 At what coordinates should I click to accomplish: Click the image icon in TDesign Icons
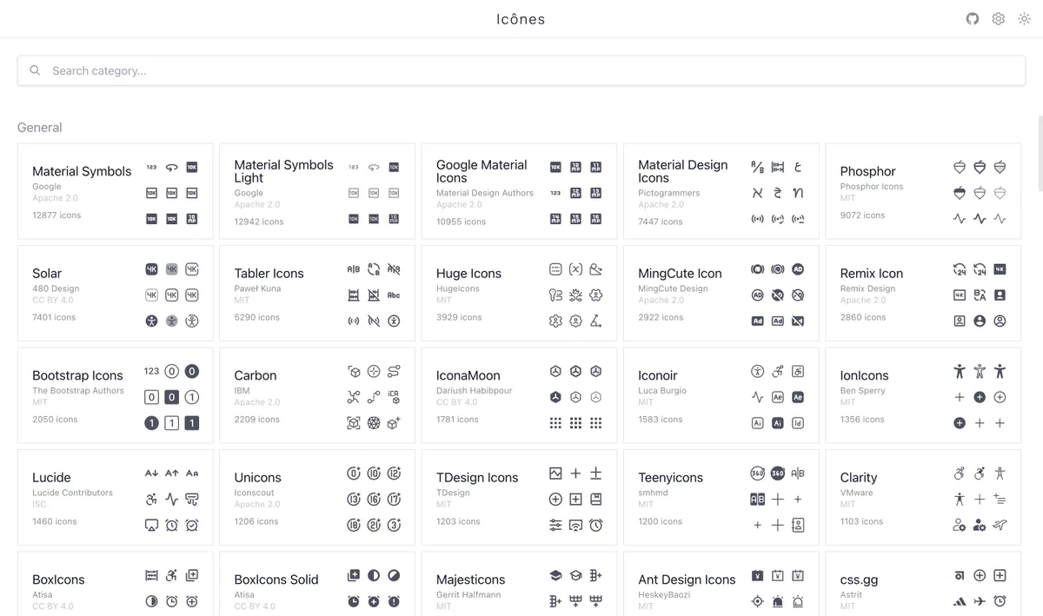[x=555, y=474]
